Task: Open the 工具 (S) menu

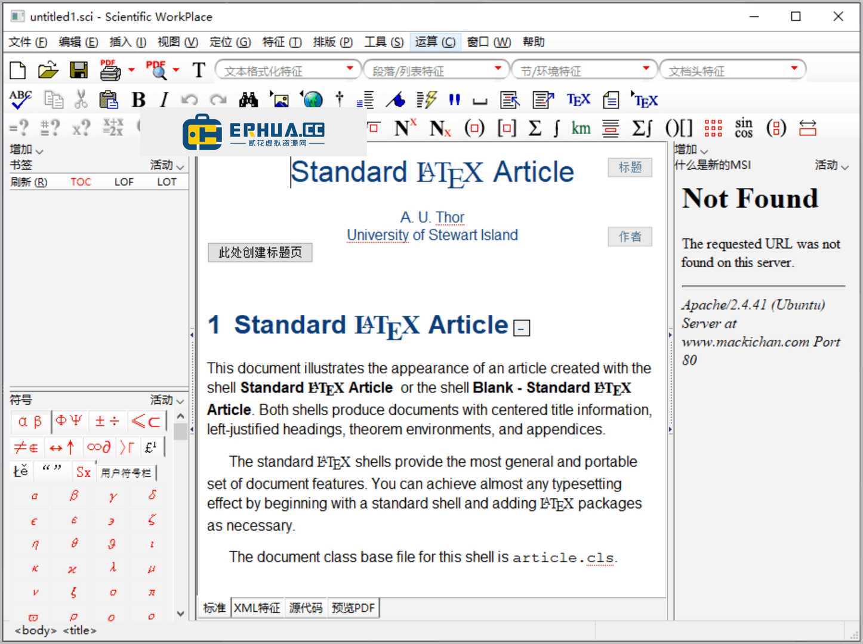Action: [x=384, y=42]
